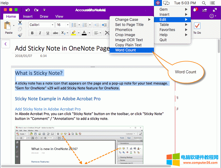The height and width of the screenshot is (168, 221).
Task: Expand the Paste options arrow
Action: (x=14, y=26)
